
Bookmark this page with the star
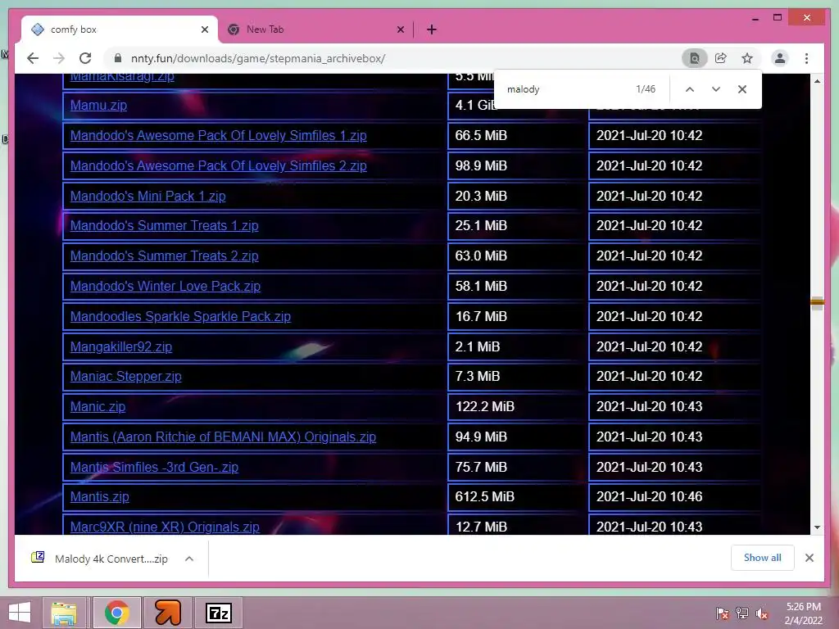point(747,58)
